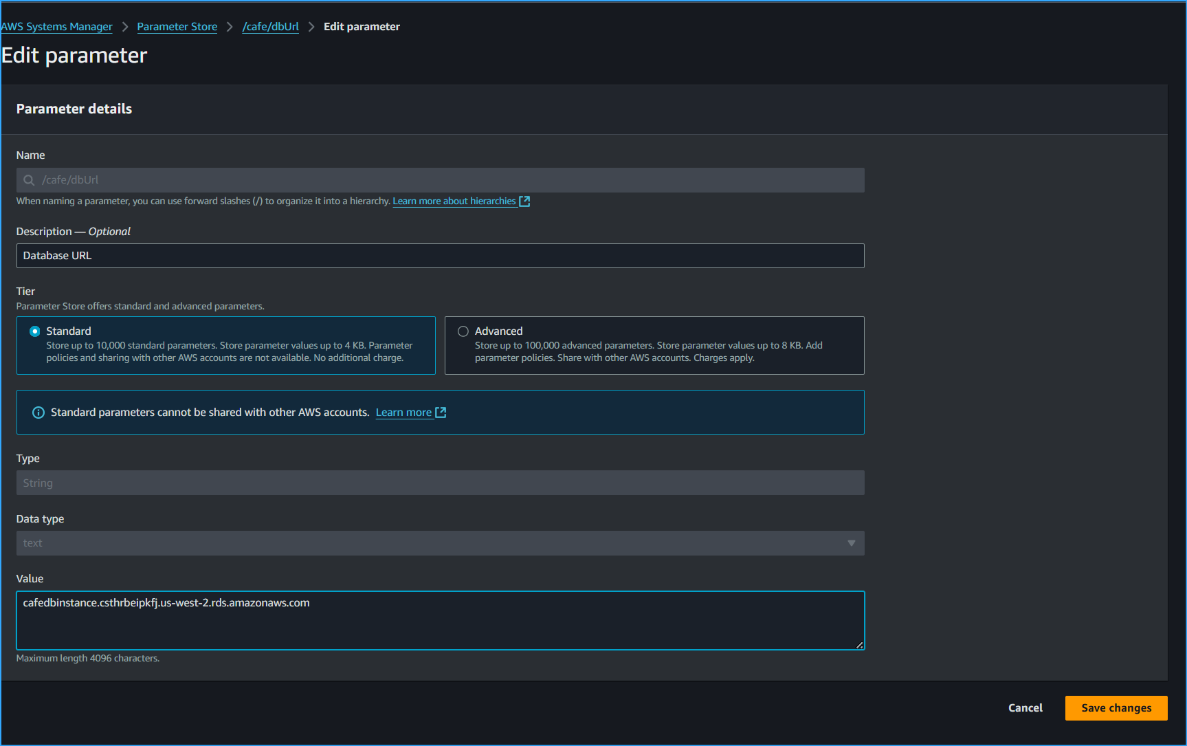Click the /cafe/dbUrl breadcrumb
Viewport: 1187px width, 746px height.
tap(270, 26)
